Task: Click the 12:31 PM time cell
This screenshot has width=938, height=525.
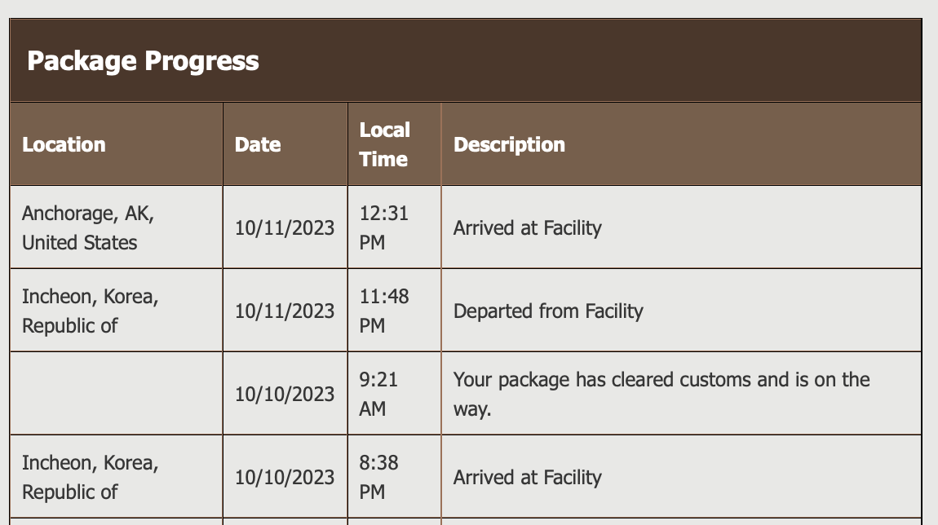Action: 384,227
